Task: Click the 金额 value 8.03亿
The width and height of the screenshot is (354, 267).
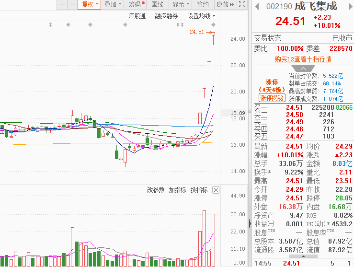Action: click(x=342, y=163)
